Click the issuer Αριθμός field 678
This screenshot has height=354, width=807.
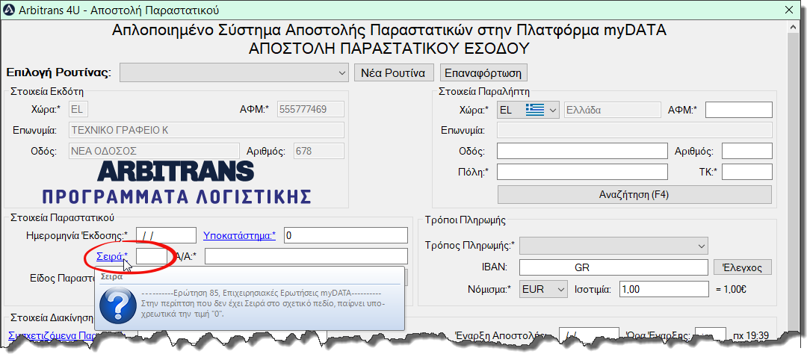318,152
